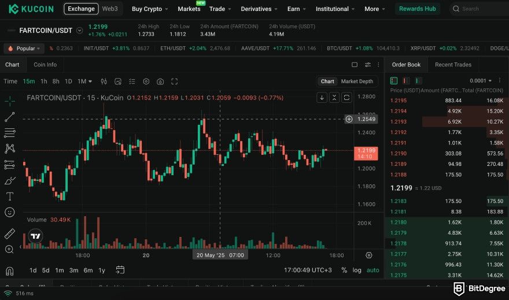Expand the Trade menu
This screenshot has width=509, height=300.
click(x=220, y=9)
